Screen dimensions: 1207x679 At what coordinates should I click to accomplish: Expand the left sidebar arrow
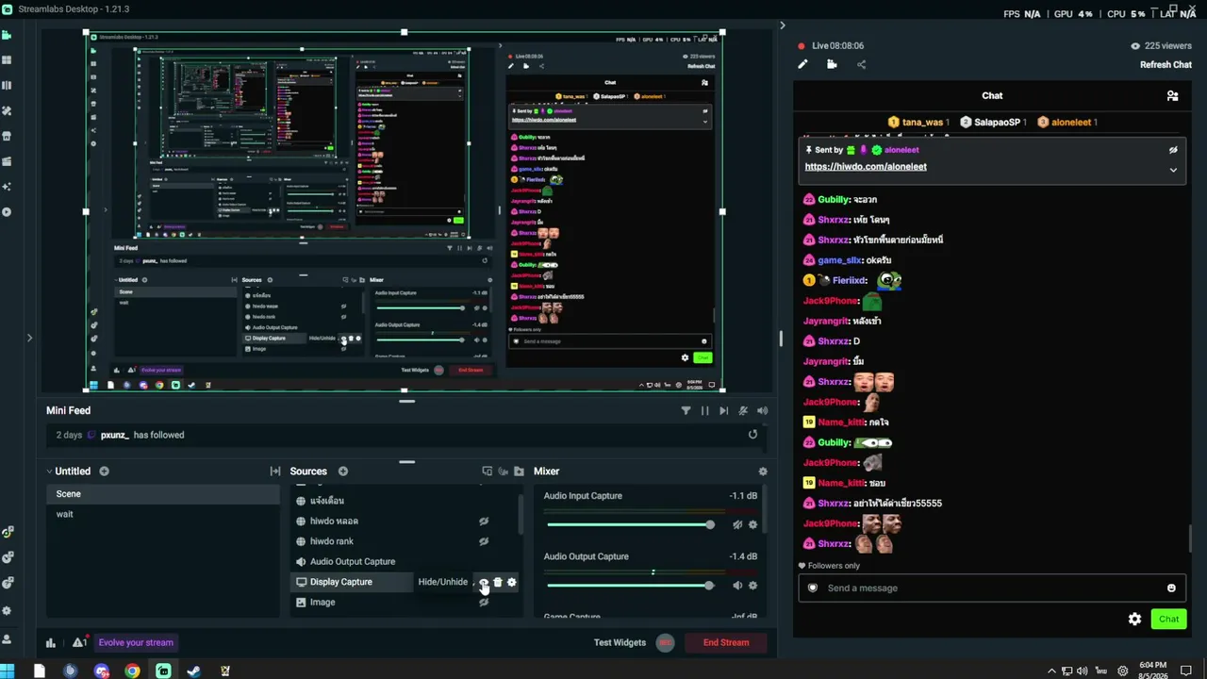[x=29, y=337]
